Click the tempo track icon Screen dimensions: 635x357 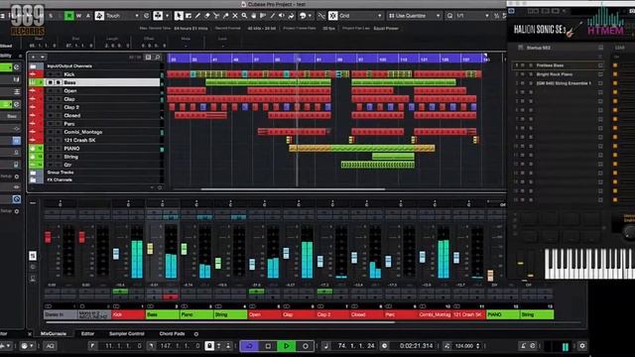click(x=447, y=346)
